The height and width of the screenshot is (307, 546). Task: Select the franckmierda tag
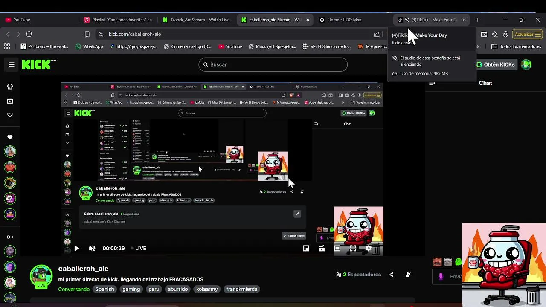(242, 289)
